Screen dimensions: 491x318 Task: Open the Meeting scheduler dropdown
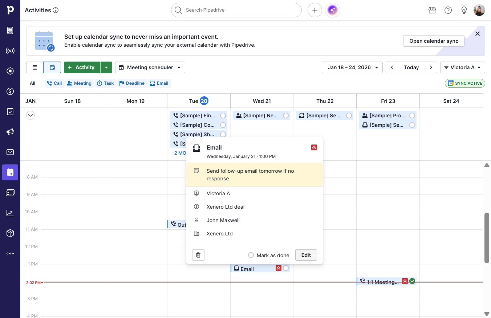click(150, 67)
